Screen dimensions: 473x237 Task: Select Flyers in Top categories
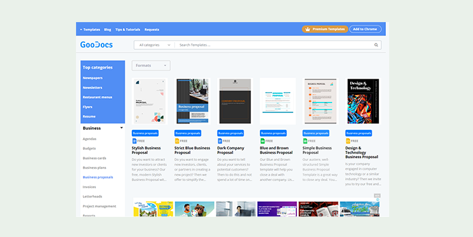(x=88, y=106)
